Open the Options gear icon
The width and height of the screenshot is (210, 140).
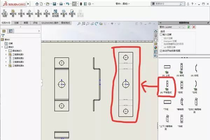[x=90, y=4]
